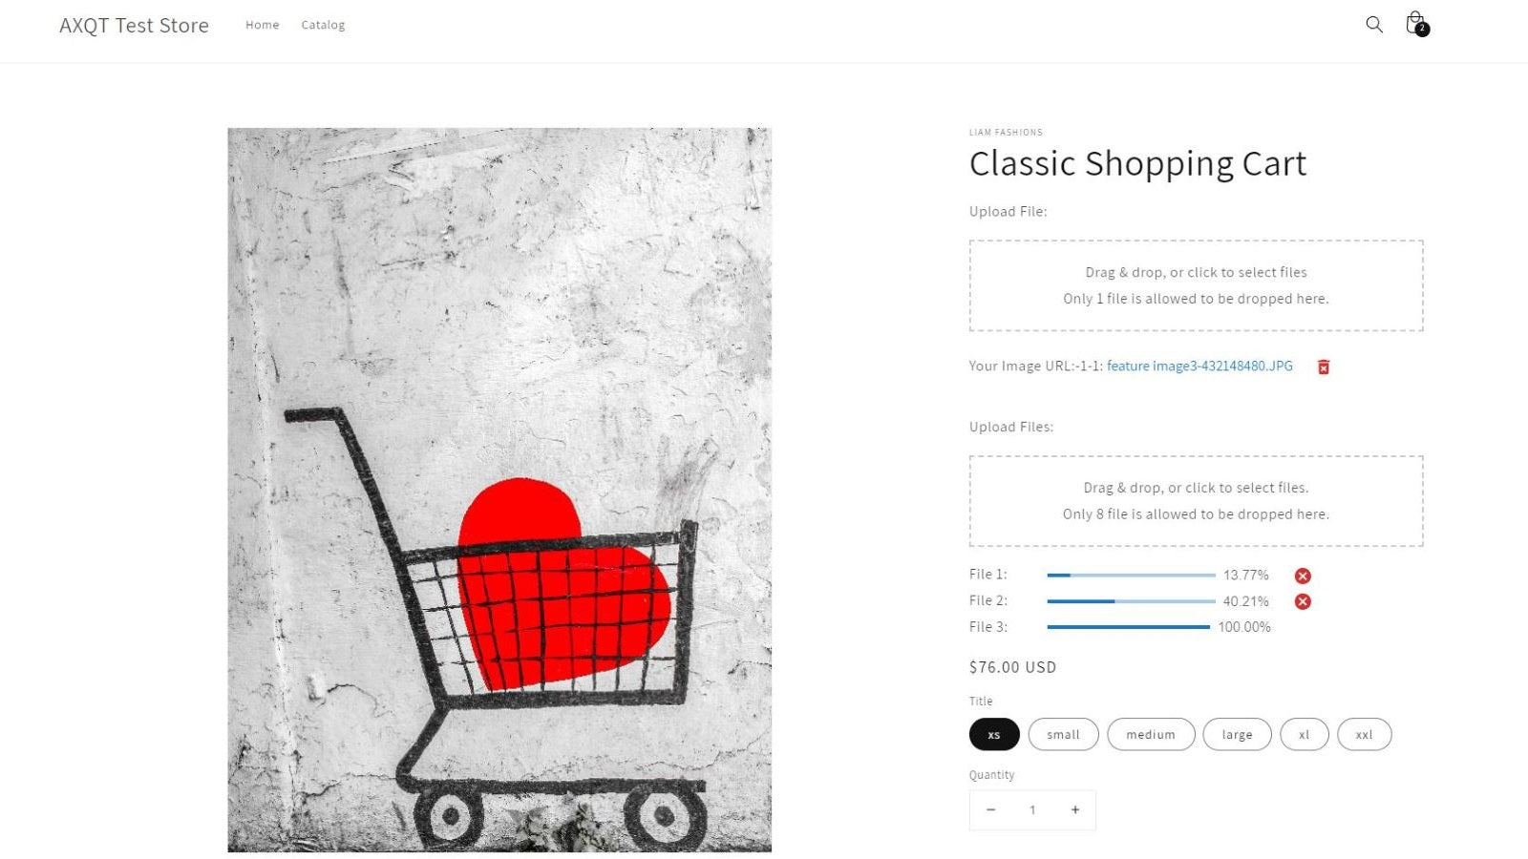The width and height of the screenshot is (1528, 859).
Task: Pick the large size option
Action: coord(1237,735)
